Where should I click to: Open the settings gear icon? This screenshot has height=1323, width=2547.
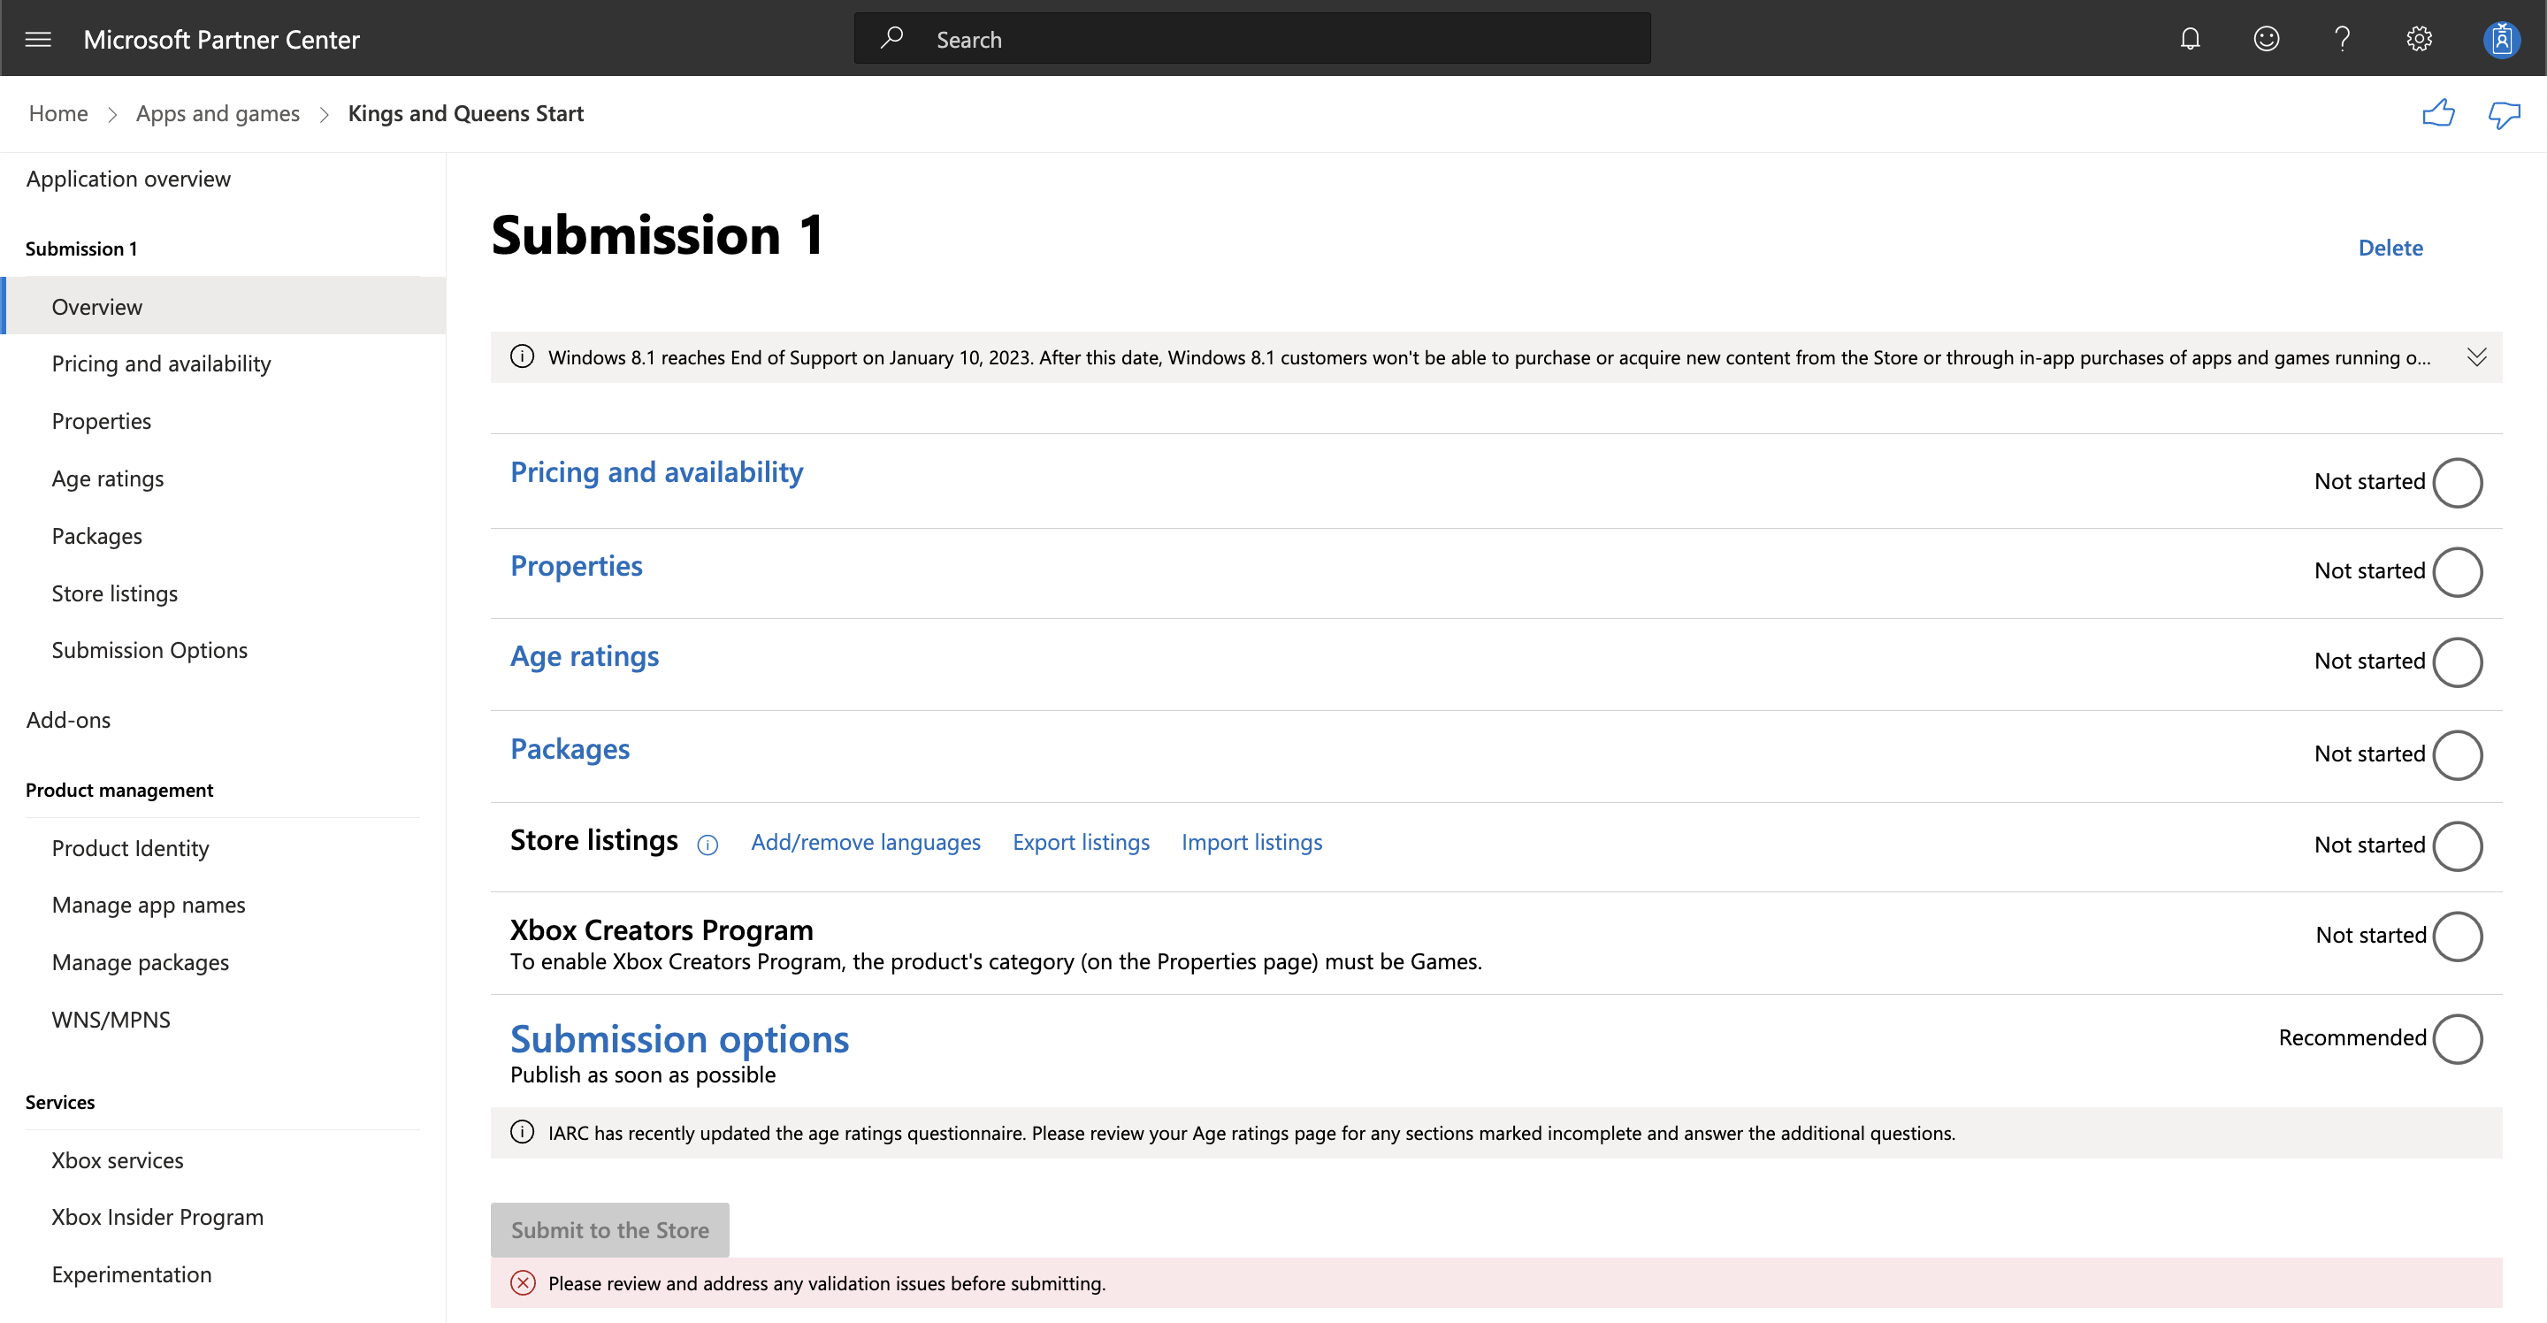2419,39
